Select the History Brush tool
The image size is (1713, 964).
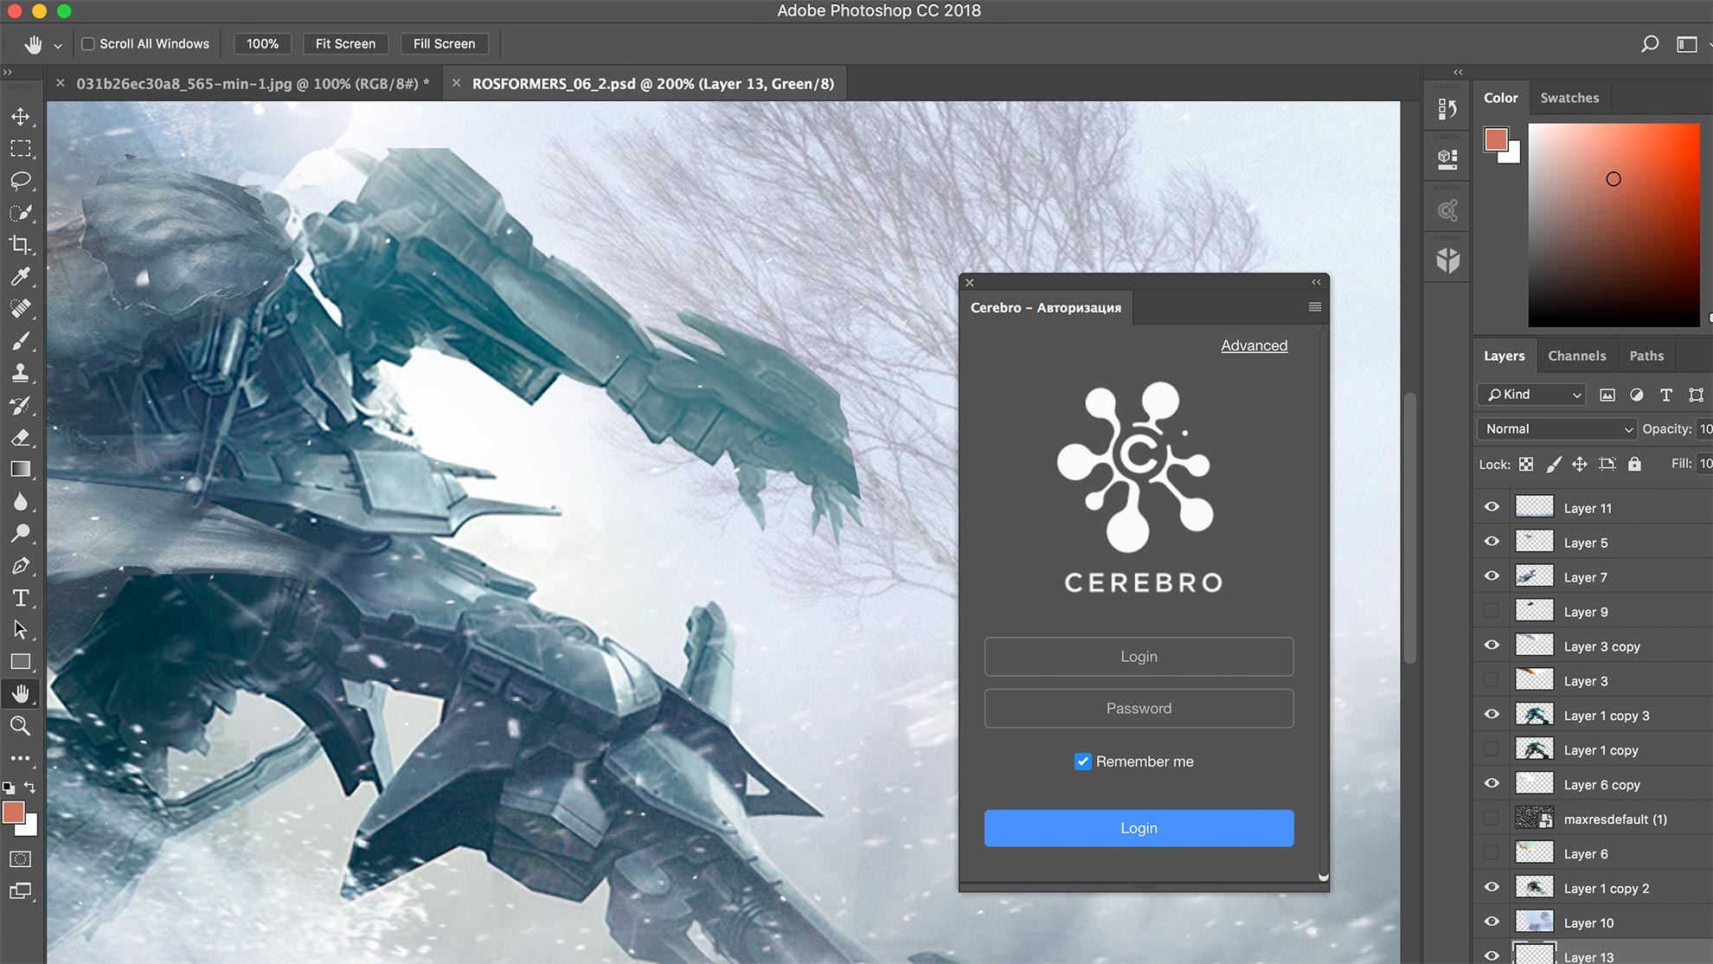(x=20, y=405)
